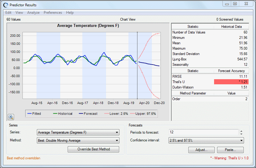Click the Forecast Accuracy column header
Screen dimensions: 256x168
click(x=231, y=71)
